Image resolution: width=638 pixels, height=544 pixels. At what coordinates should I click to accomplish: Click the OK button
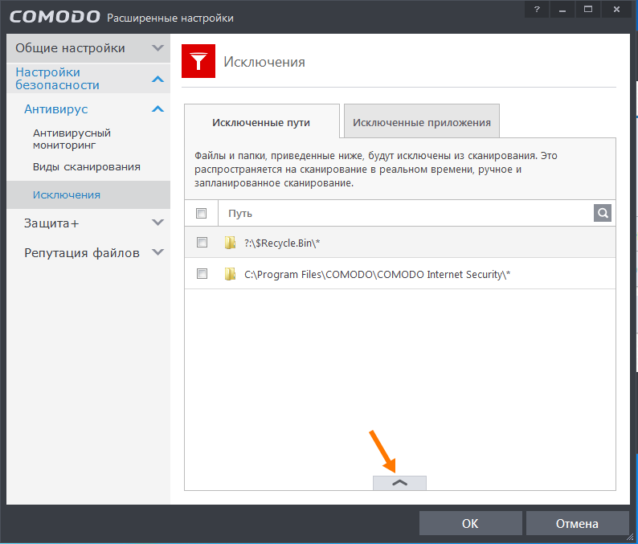point(471,523)
